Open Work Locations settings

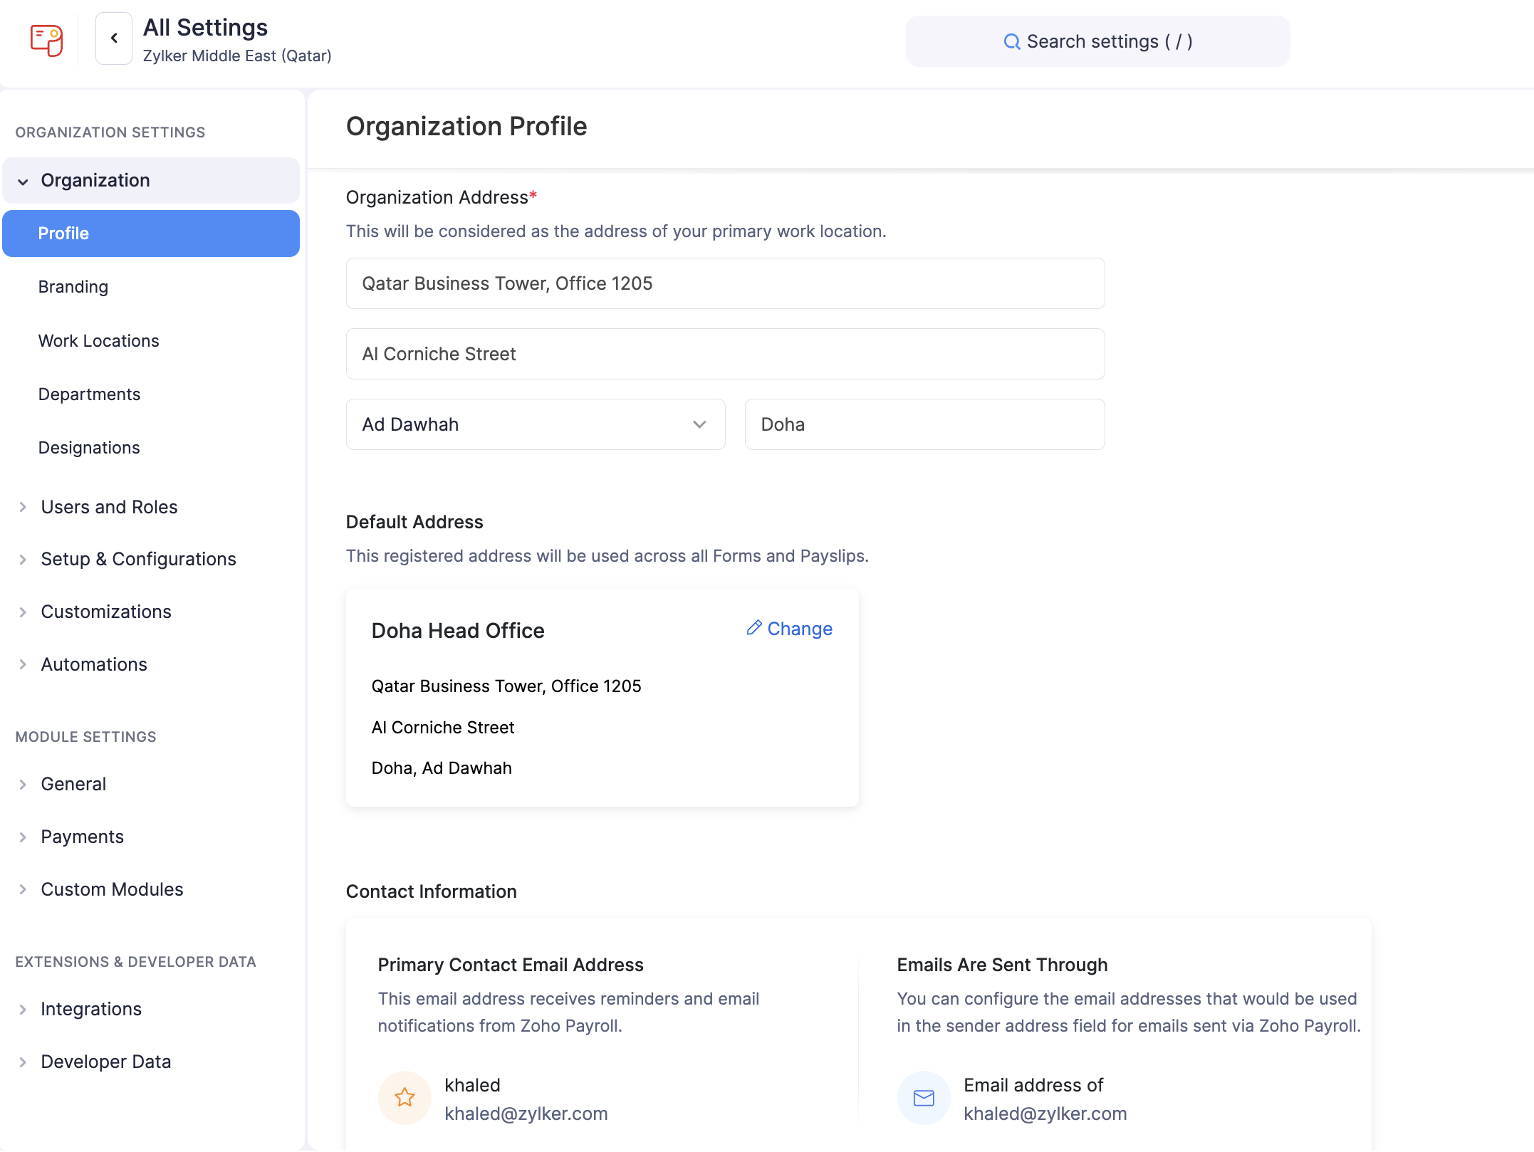[99, 340]
